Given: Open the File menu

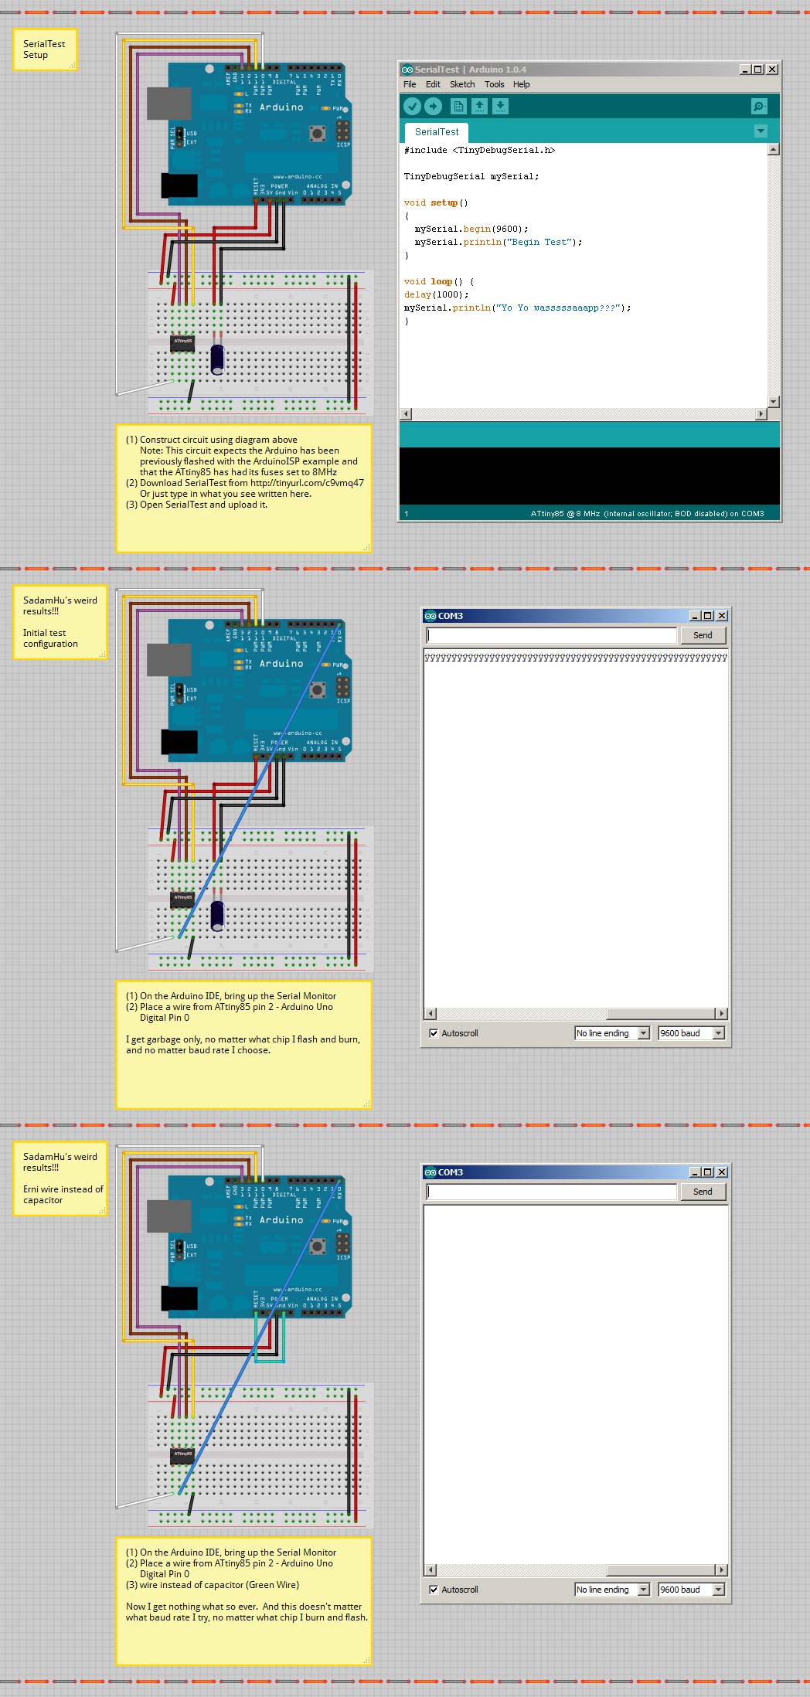Looking at the screenshot, I should pos(410,84).
